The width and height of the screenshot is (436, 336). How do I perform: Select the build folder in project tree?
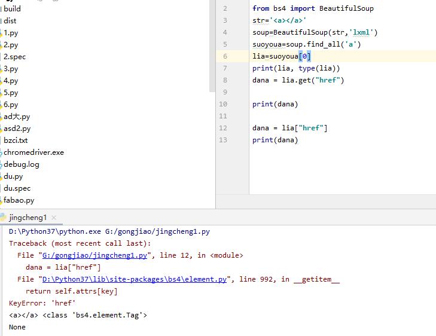tap(12, 8)
